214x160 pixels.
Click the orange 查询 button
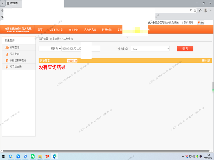185,49
